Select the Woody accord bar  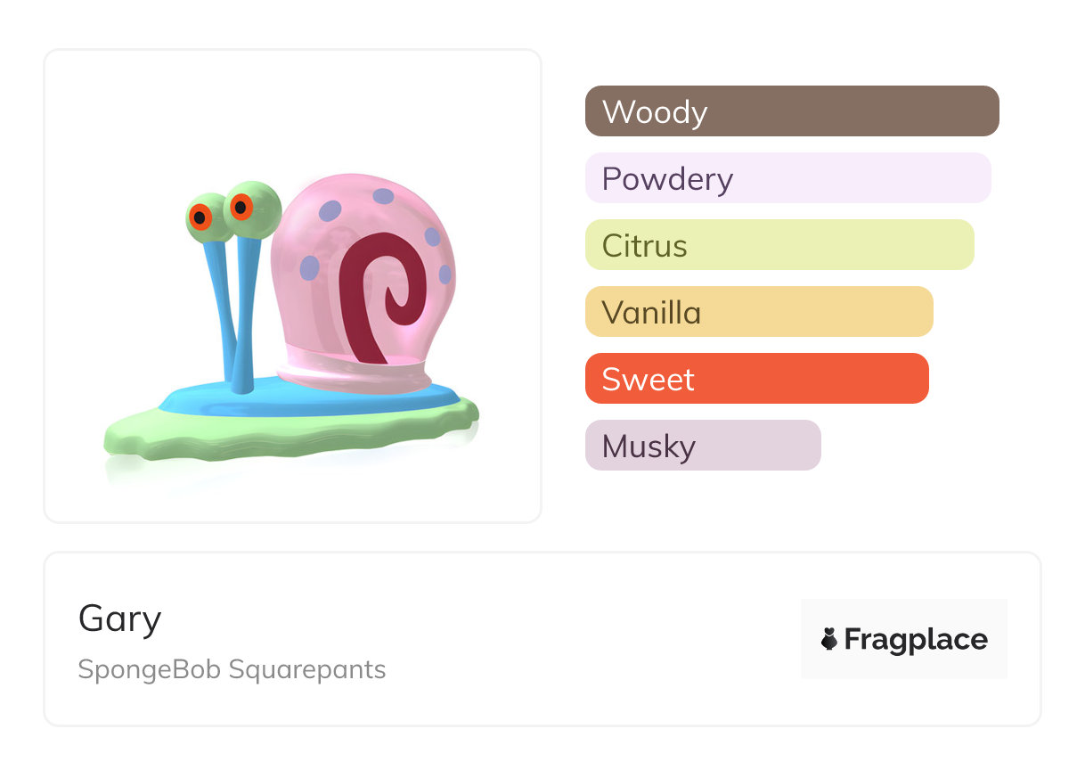coord(791,111)
